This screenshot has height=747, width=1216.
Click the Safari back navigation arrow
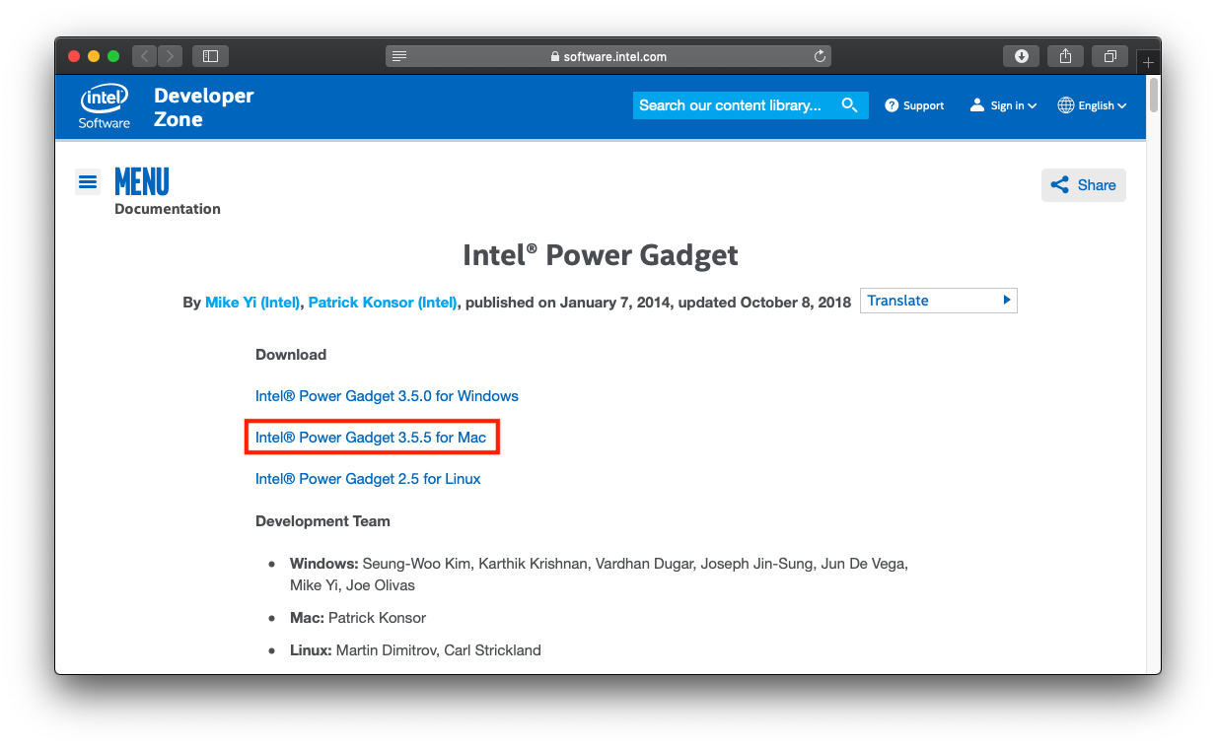point(145,56)
